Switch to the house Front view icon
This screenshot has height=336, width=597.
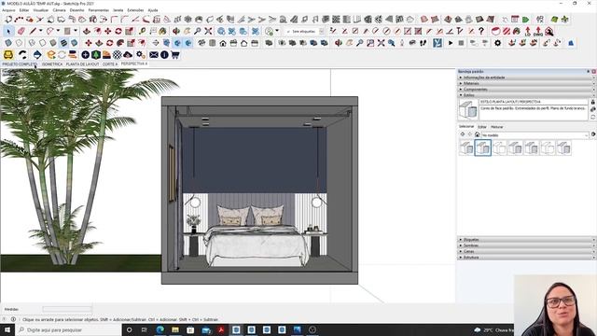[x=223, y=43]
